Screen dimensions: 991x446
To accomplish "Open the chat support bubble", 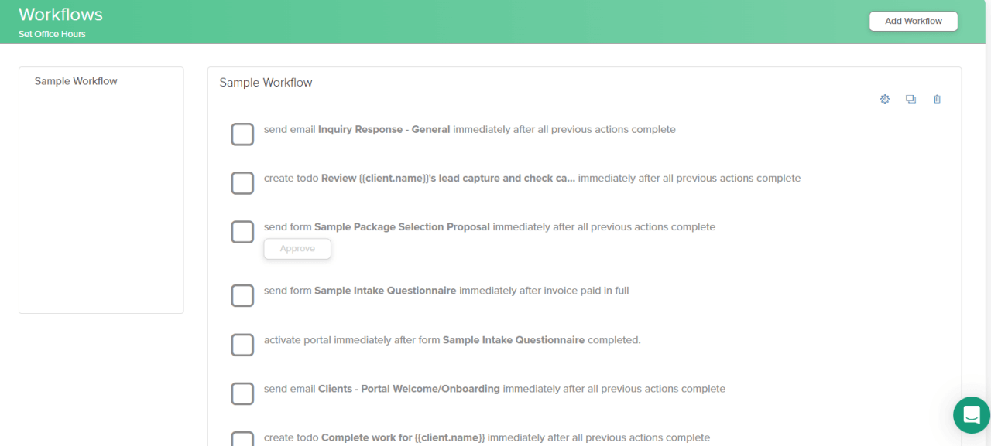I will 971,415.
